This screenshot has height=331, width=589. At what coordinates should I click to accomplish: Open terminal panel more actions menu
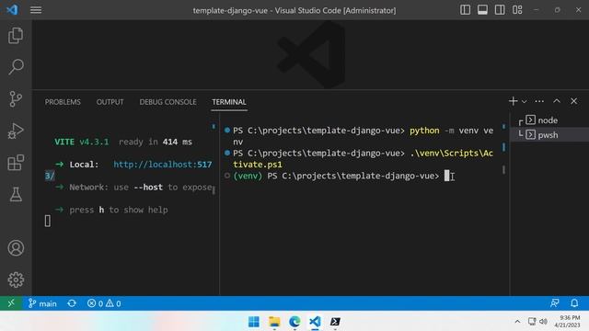coord(539,101)
